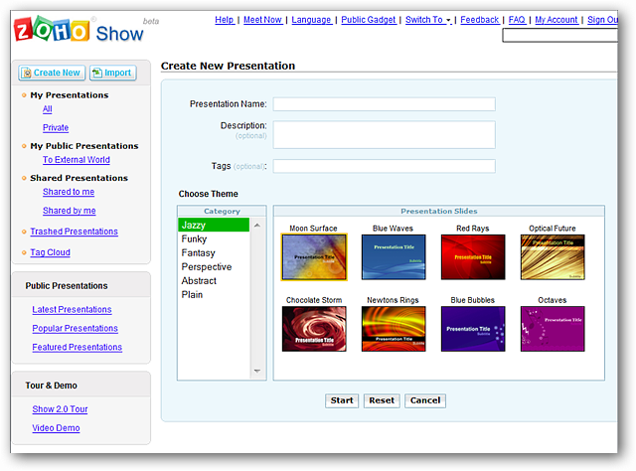Choose the Blue Bubbles theme thumbnail
Viewport: 636px width, 471px height.
[473, 329]
